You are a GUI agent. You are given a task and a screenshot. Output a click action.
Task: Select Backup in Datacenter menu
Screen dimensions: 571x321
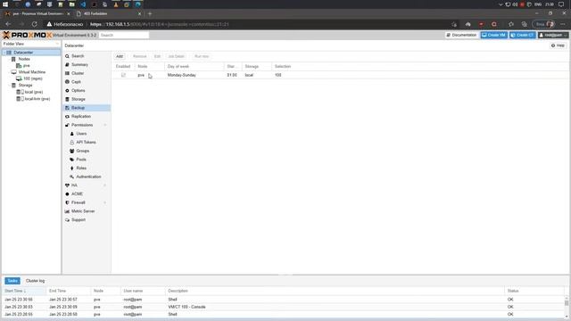87,108
